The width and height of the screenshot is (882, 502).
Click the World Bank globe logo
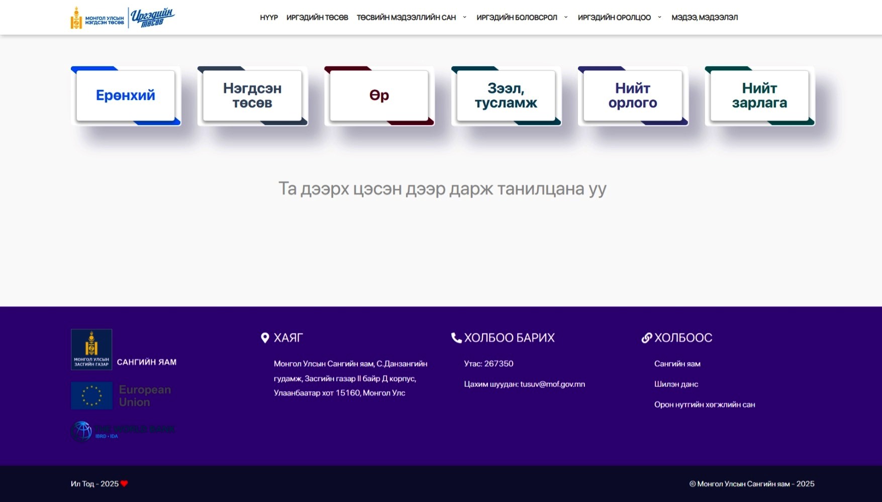tap(81, 431)
